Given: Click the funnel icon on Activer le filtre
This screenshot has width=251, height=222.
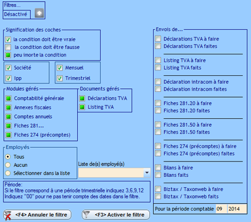Looking at the screenshot, I should tap(86, 215).
